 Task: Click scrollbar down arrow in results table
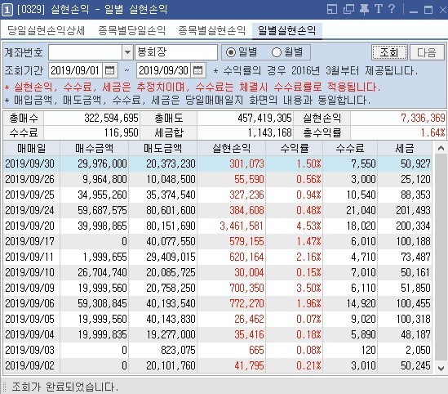point(441,368)
